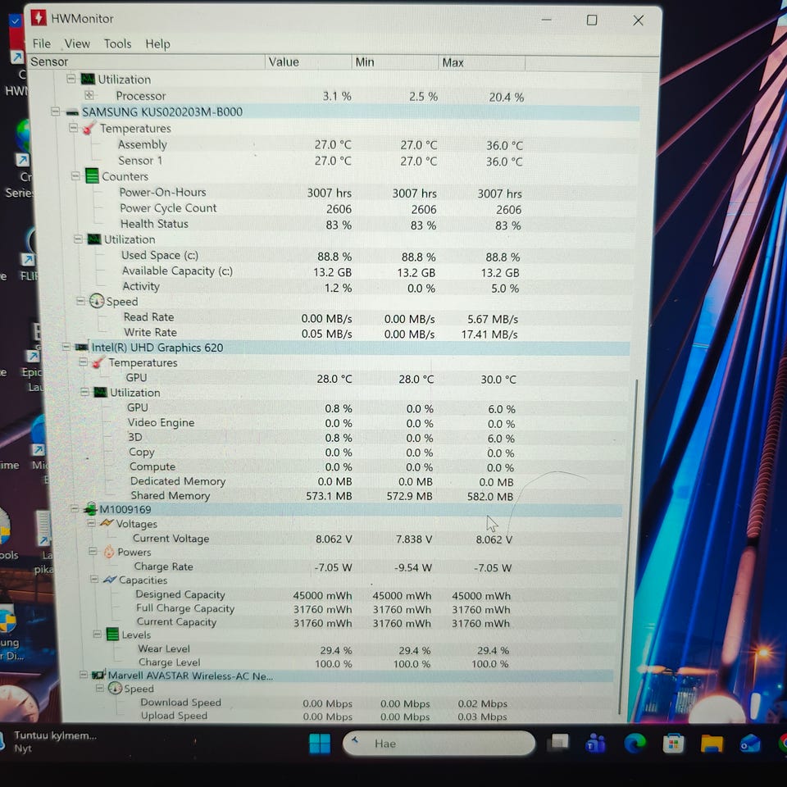Open Microsoft Store from the taskbar

pyautogui.click(x=673, y=744)
